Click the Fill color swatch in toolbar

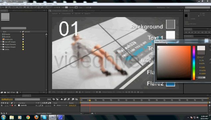(66, 7)
